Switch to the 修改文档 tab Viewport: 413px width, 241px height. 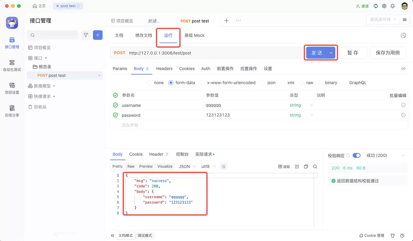(144, 35)
